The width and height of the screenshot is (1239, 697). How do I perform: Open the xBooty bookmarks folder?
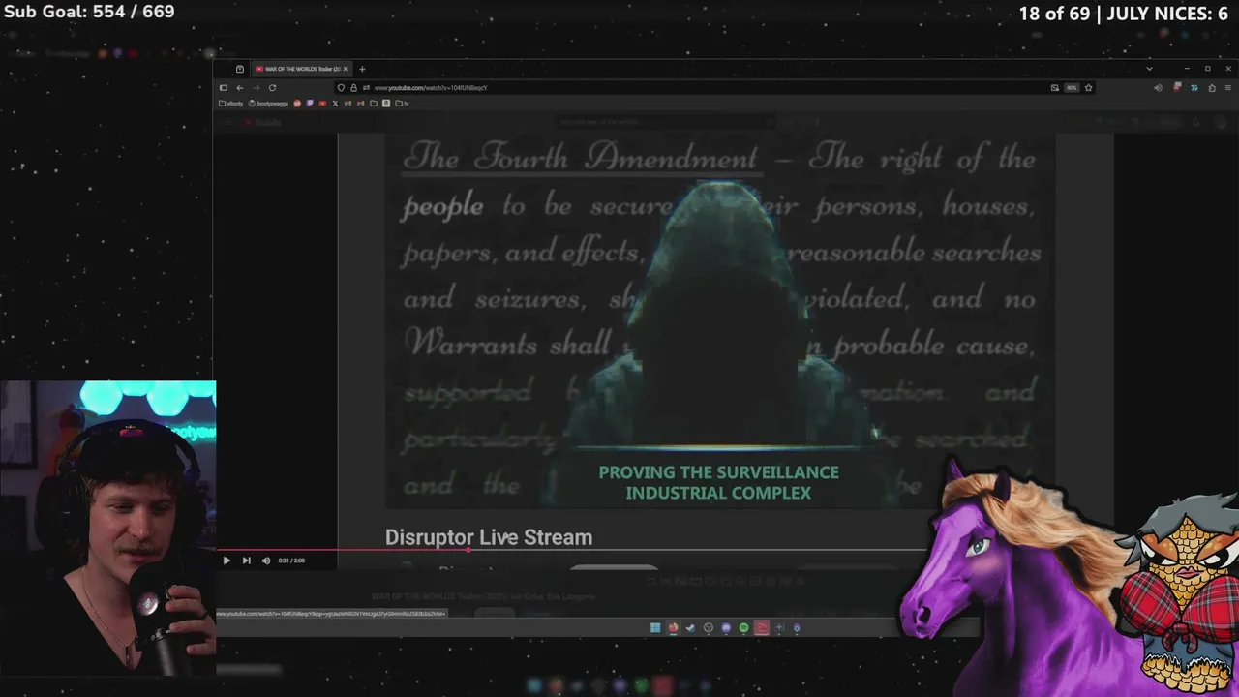pos(230,104)
